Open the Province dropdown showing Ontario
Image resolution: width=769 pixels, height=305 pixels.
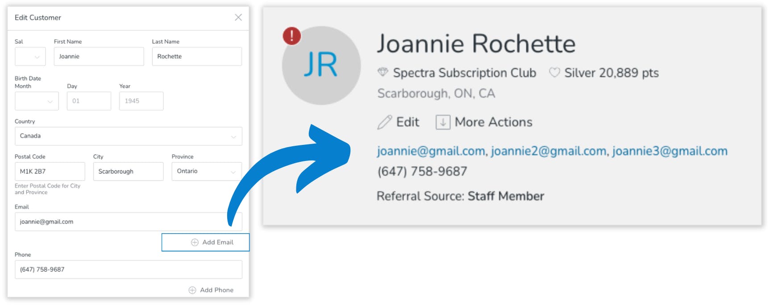tap(207, 171)
